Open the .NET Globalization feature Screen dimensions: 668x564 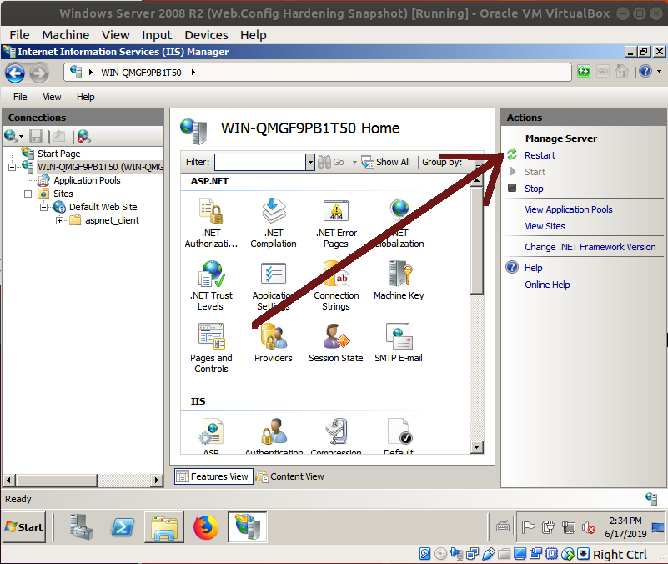399,223
